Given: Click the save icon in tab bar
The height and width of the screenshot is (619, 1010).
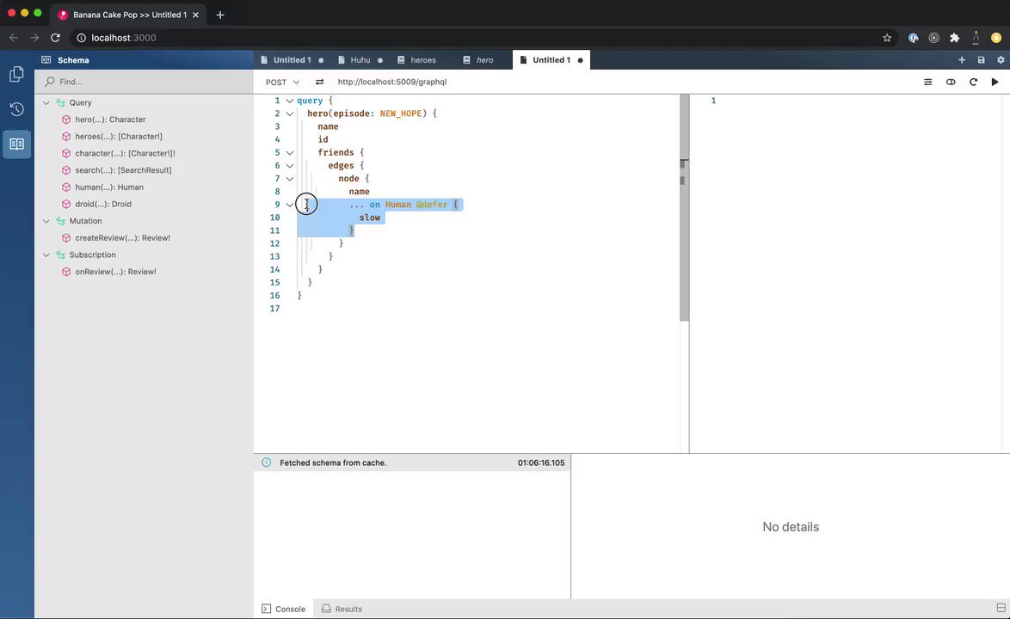Looking at the screenshot, I should pyautogui.click(x=981, y=60).
